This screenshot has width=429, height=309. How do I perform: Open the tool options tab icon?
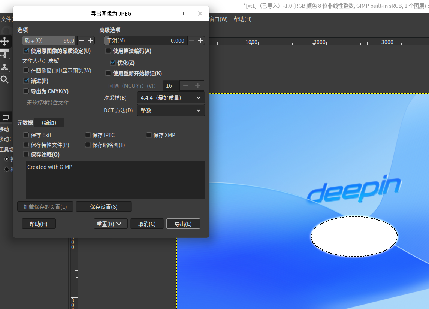[6, 118]
